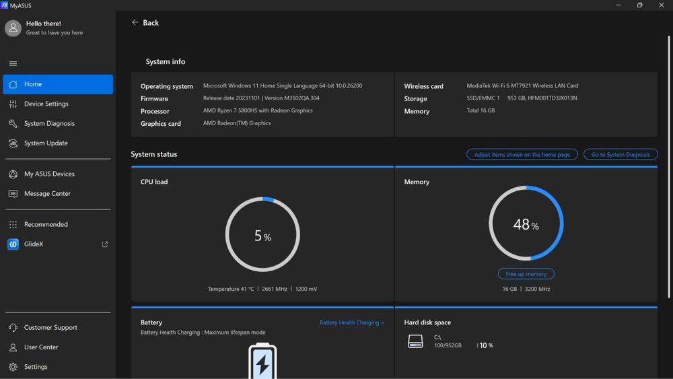Click the Great to have you here subtitle
This screenshot has height=379, width=673.
(55, 32)
